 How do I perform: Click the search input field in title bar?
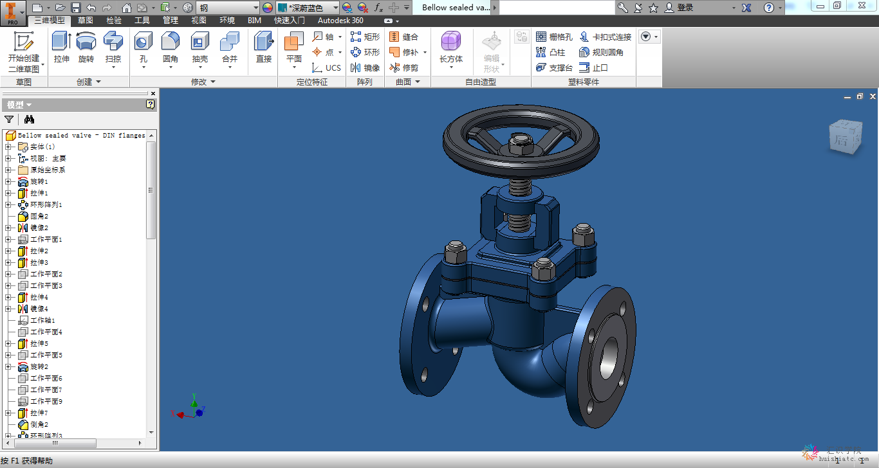(557, 8)
